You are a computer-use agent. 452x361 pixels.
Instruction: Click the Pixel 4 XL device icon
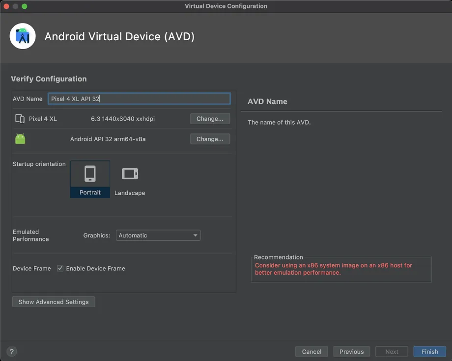20,119
